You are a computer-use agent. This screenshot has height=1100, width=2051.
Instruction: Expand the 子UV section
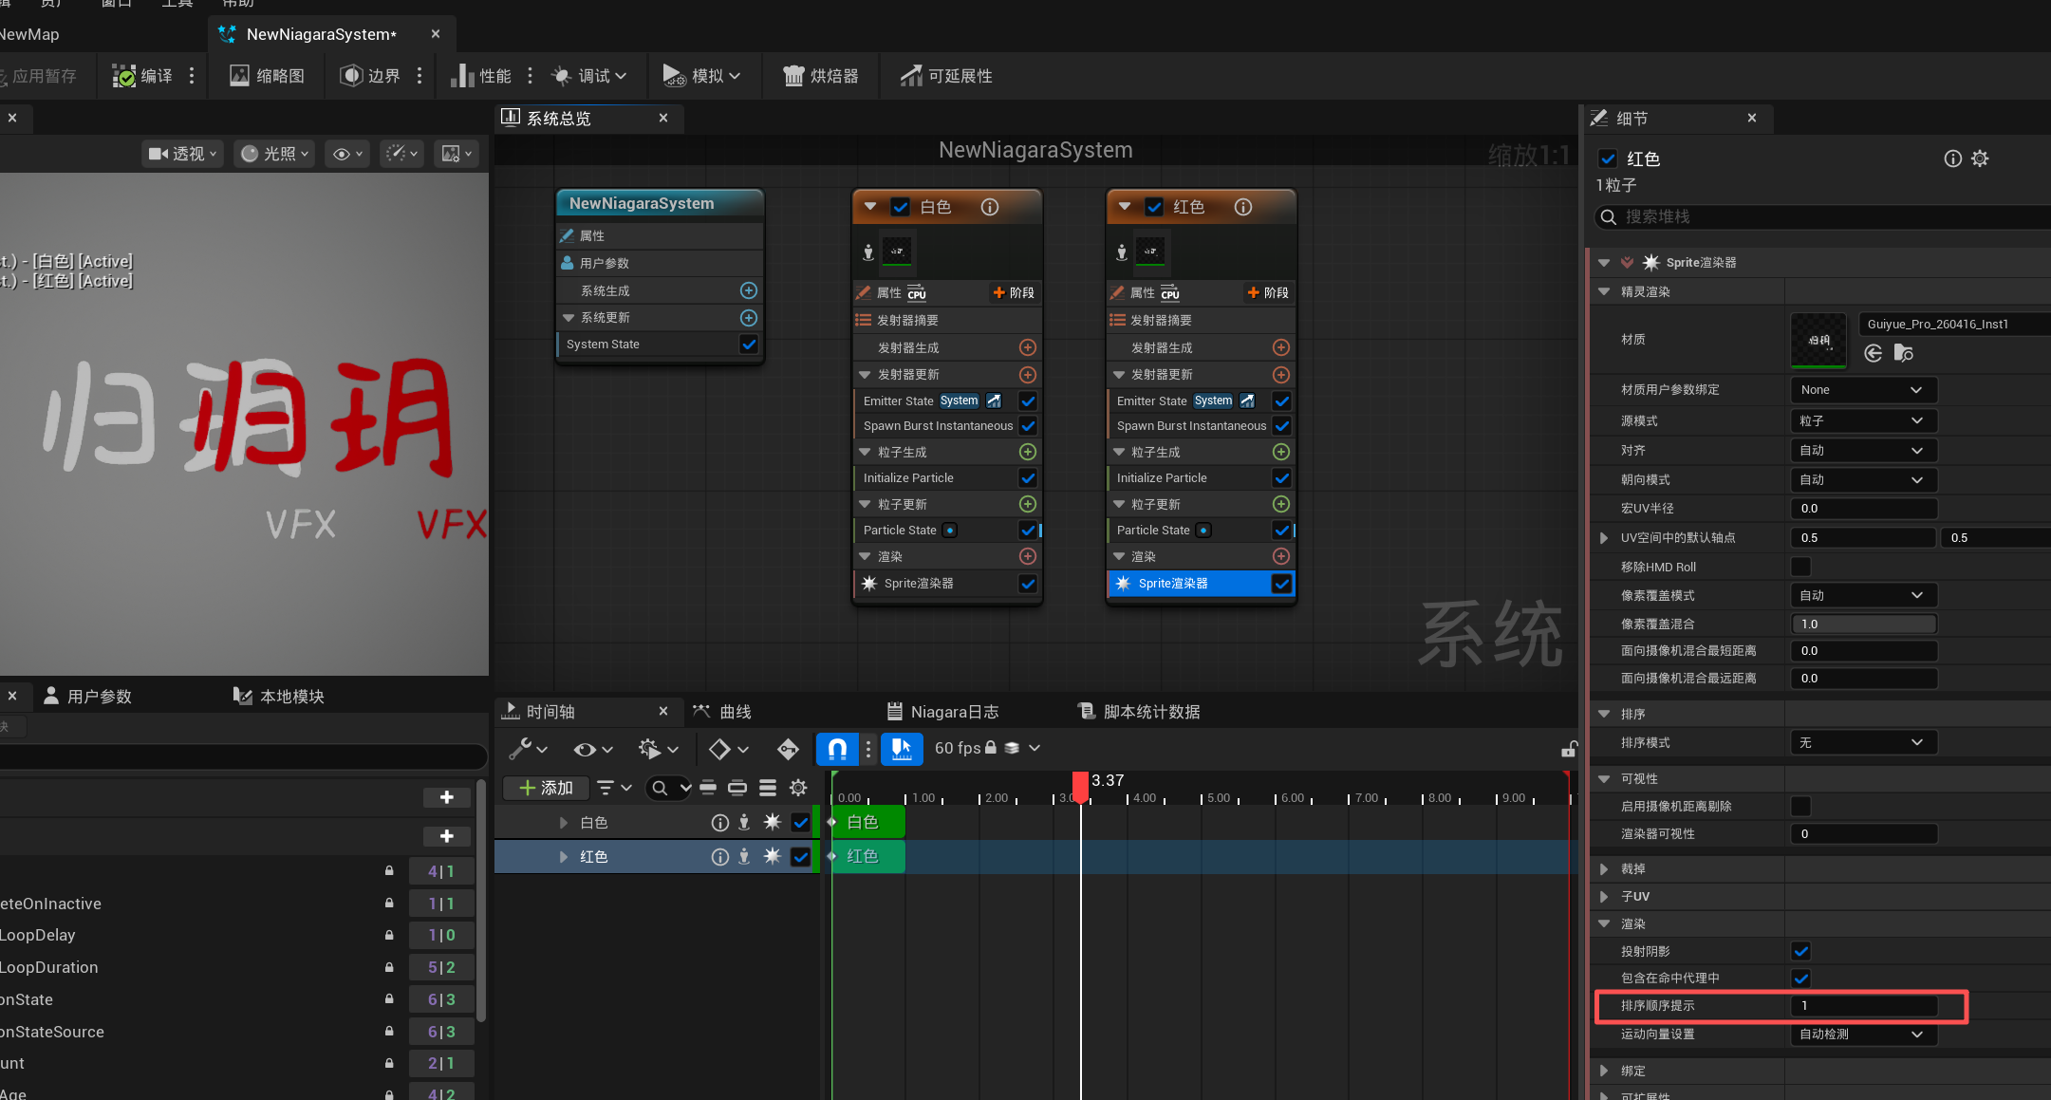(1604, 897)
